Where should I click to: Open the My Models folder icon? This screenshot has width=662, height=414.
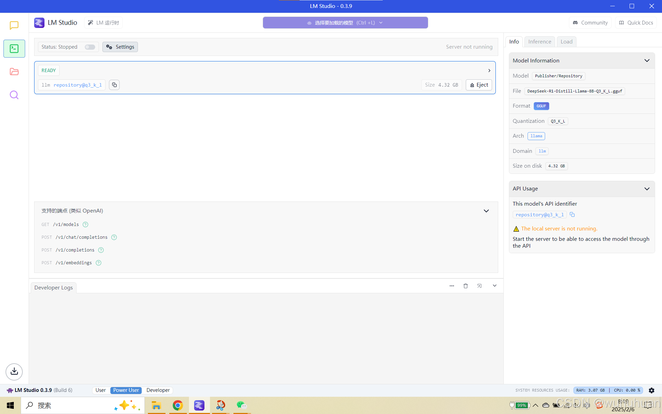[14, 72]
